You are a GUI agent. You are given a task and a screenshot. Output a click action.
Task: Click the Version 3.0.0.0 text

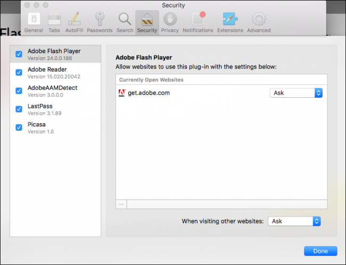click(x=45, y=95)
